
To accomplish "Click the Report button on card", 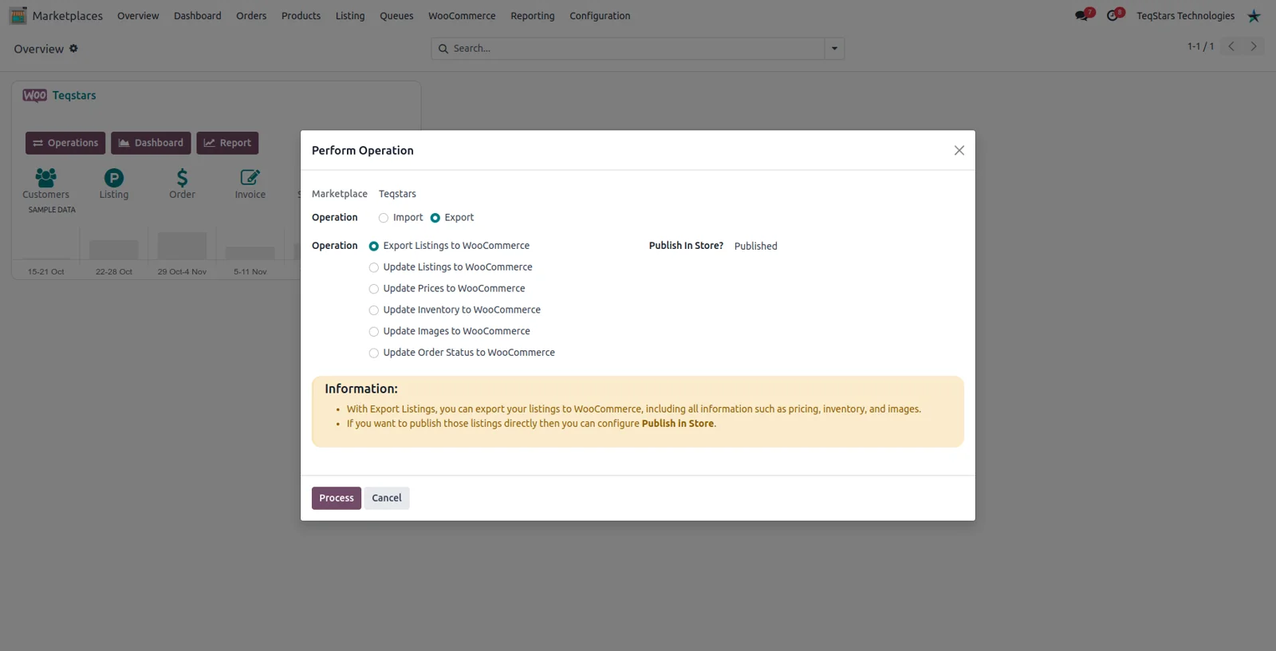I will click(227, 143).
